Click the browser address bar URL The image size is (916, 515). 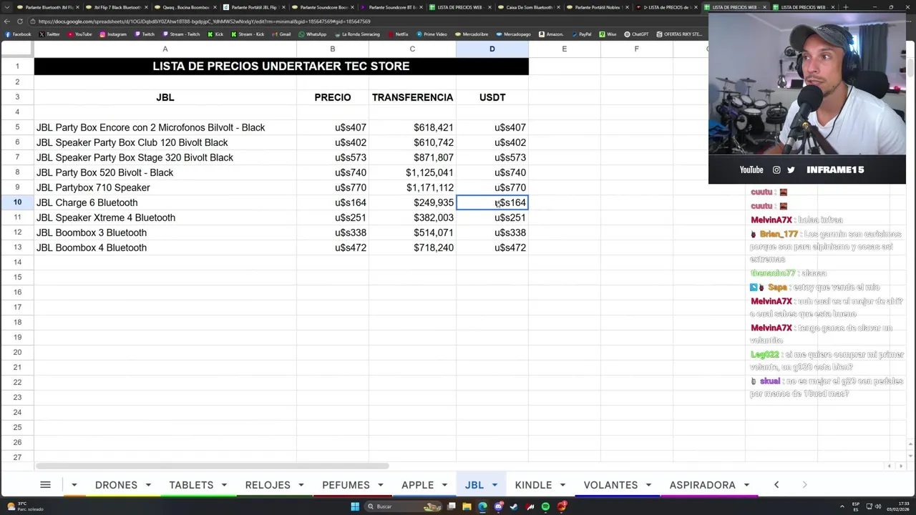204,21
